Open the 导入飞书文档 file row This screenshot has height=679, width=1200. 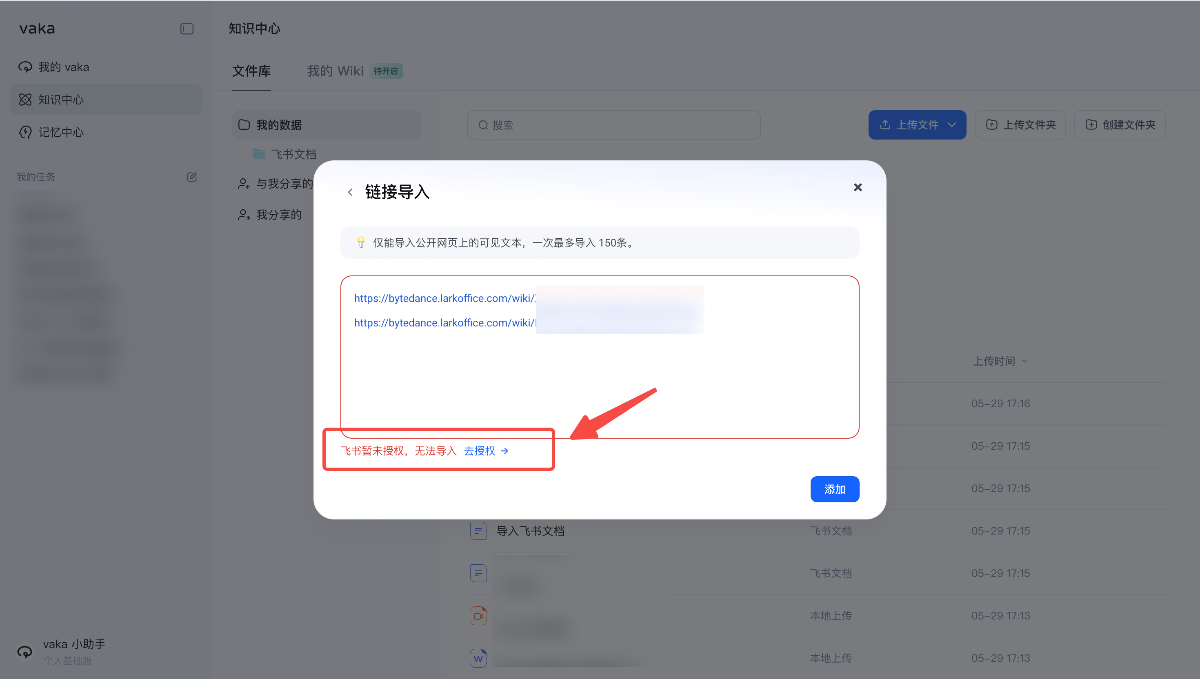click(816, 531)
